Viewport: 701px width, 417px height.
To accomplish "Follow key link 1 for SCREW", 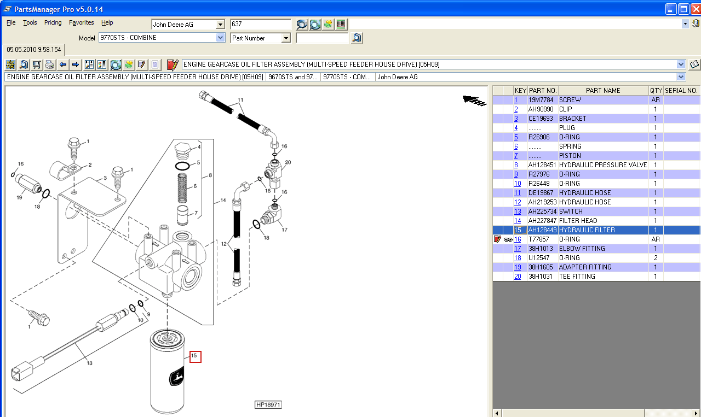I will [x=516, y=100].
